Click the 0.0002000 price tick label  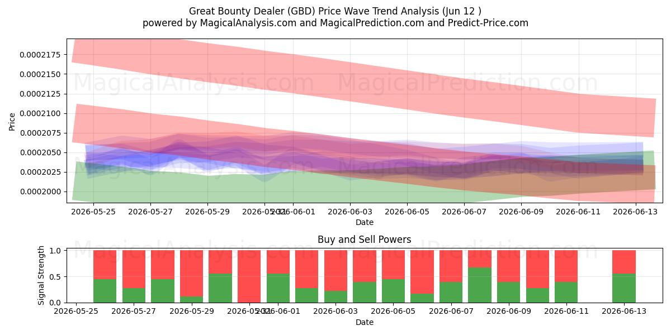tap(41, 192)
